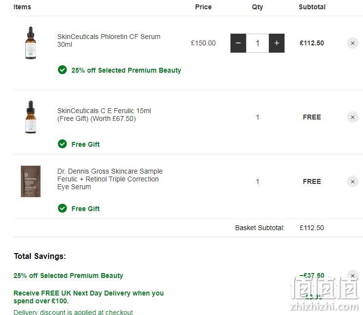This screenshot has width=363, height=315.
Task: Click green checkmark beside 25% off Premium Beauty
Action: (62, 70)
